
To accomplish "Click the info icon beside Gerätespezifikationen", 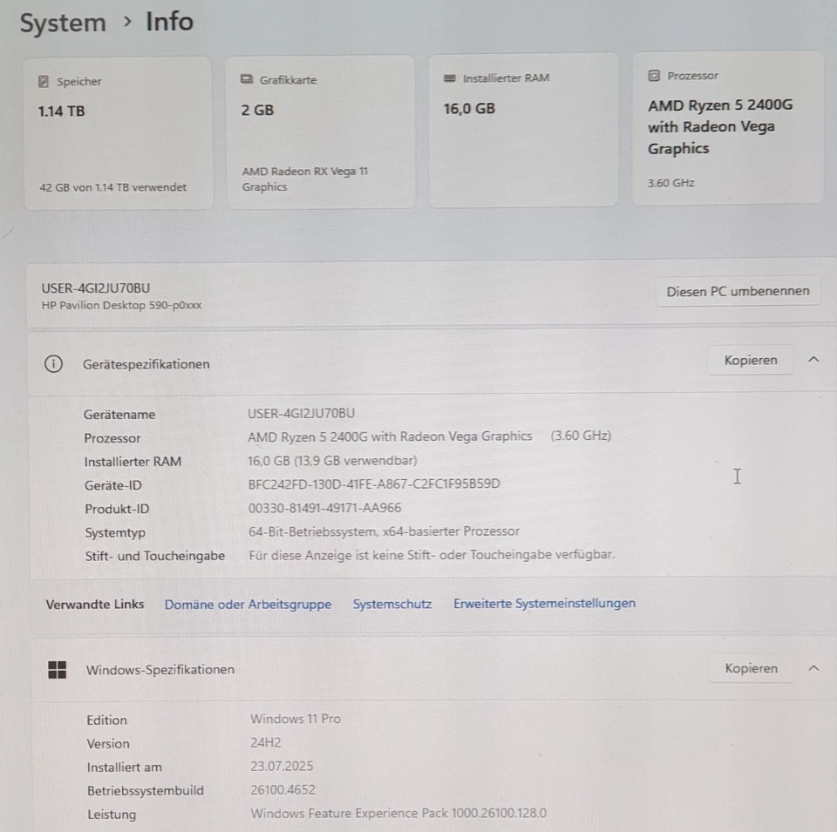I will [x=53, y=364].
